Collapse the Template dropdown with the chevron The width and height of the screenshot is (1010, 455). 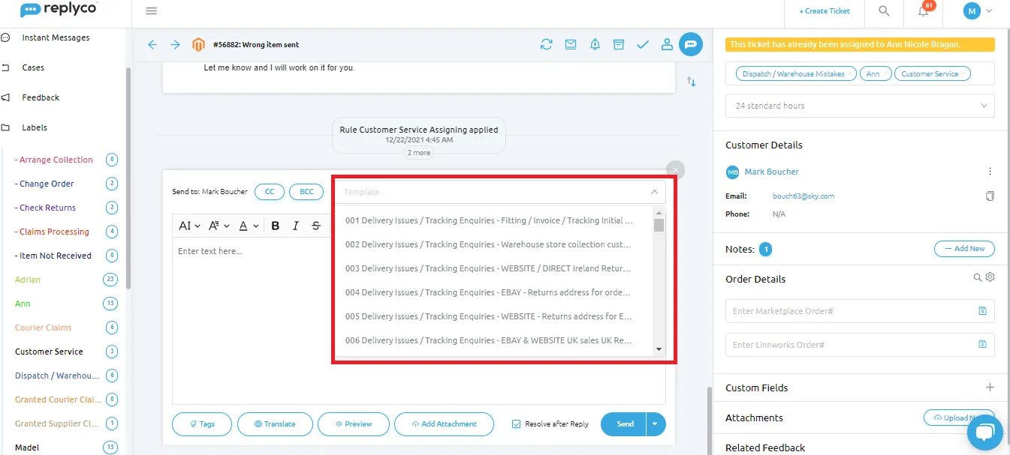[x=654, y=192]
